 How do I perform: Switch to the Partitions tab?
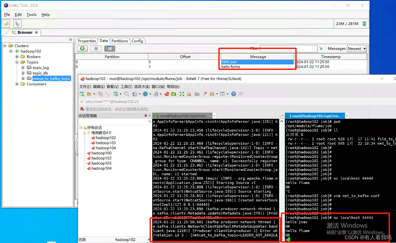tap(120, 41)
